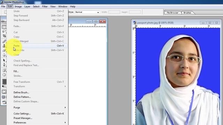Reset default foreground and background colors
The image size is (223, 125).
coord(3,86)
